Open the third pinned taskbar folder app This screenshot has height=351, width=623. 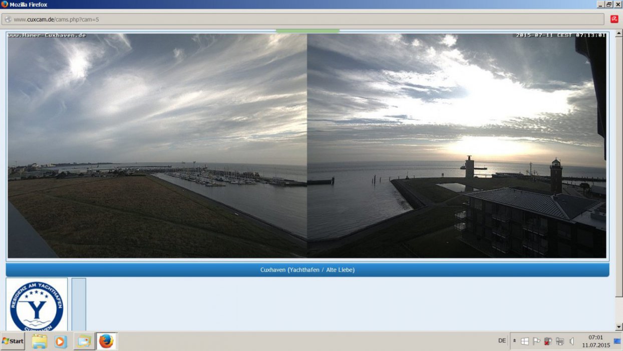(x=84, y=341)
